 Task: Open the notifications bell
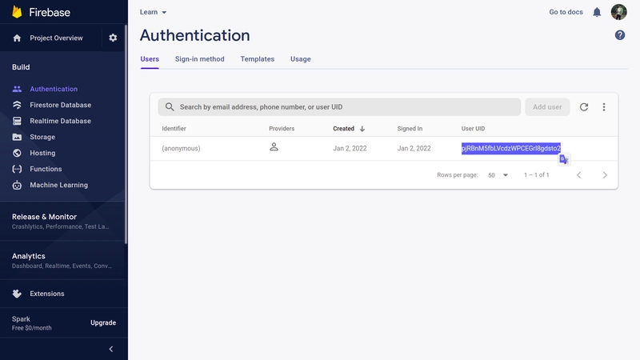coord(597,12)
